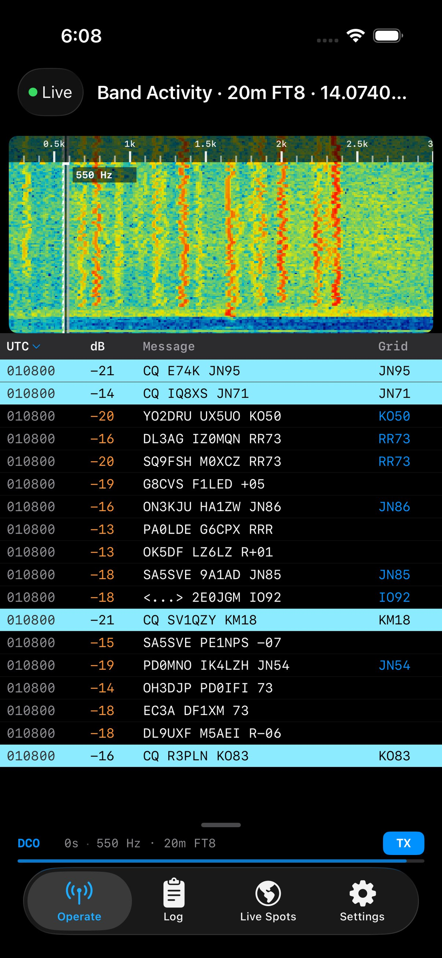This screenshot has width=442, height=958.
Task: Select the SQ9FSH M0XCZ RR73 message
Action: pyautogui.click(x=212, y=461)
